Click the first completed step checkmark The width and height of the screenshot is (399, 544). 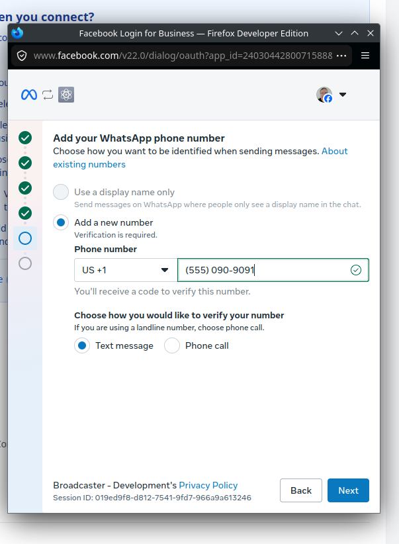pos(25,138)
